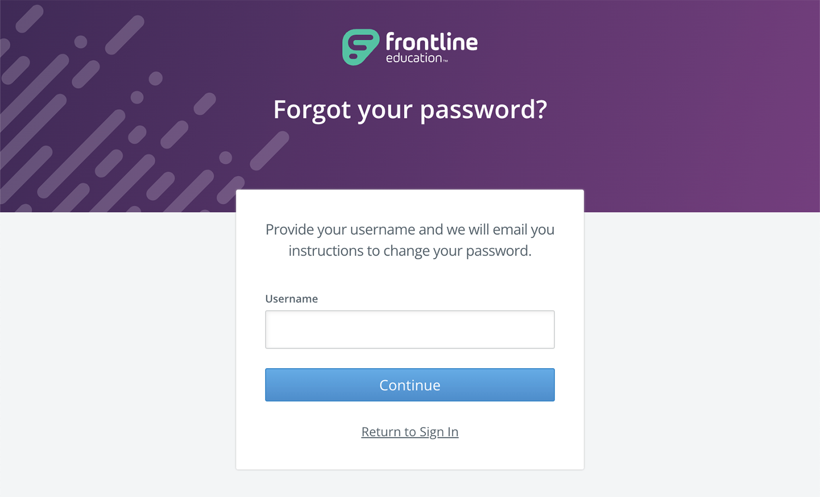This screenshot has width=820, height=497.
Task: Open the sign-in page via the underlined link
Action: 409,431
